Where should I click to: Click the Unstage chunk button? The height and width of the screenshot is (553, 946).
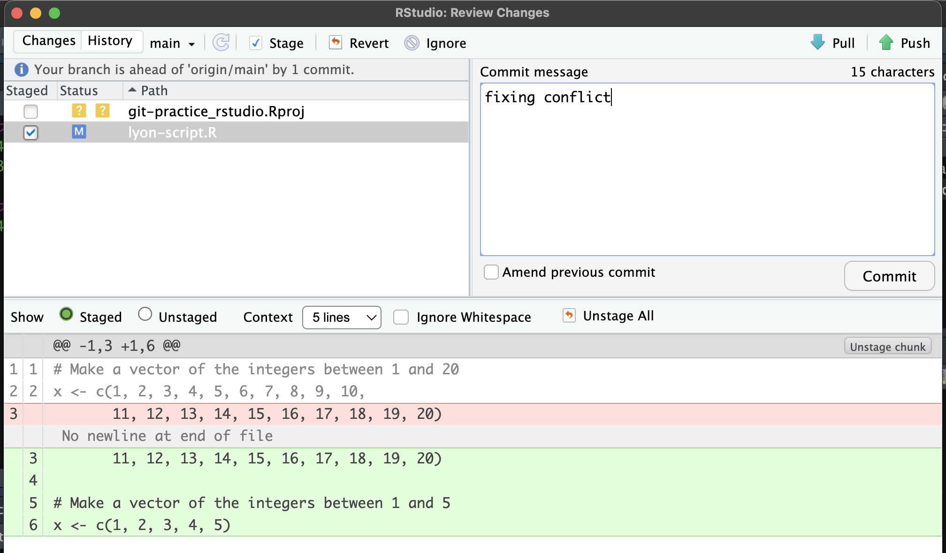pyautogui.click(x=887, y=346)
